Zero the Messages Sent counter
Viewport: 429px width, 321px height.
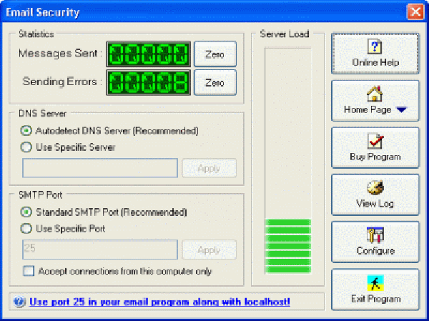coord(215,54)
